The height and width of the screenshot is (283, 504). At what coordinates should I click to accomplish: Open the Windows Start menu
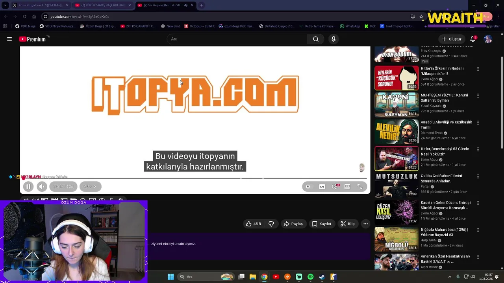(x=170, y=277)
